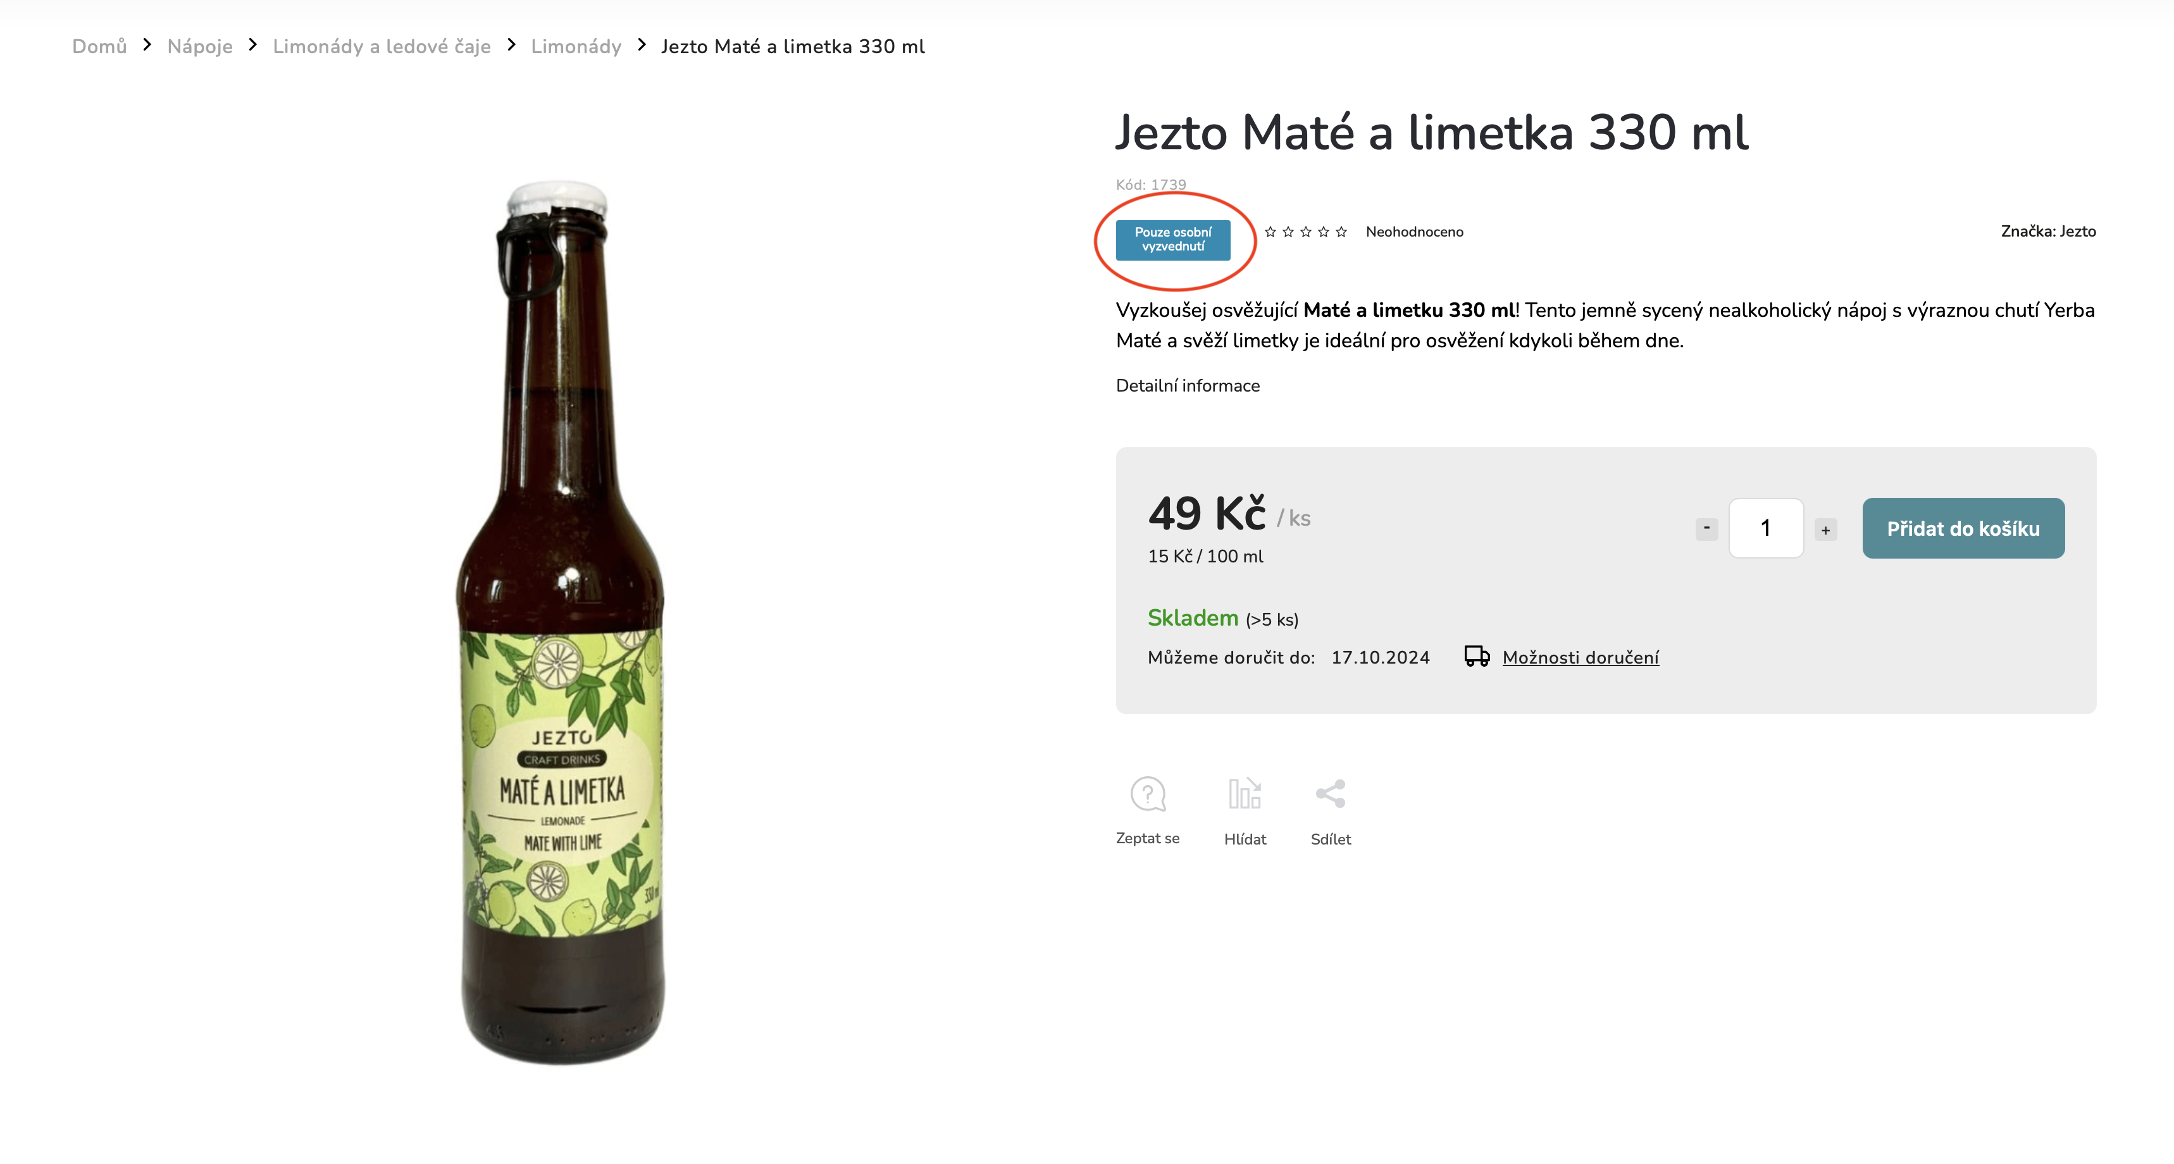Rate product with the third star
The image size is (2174, 1164).
coord(1305,232)
